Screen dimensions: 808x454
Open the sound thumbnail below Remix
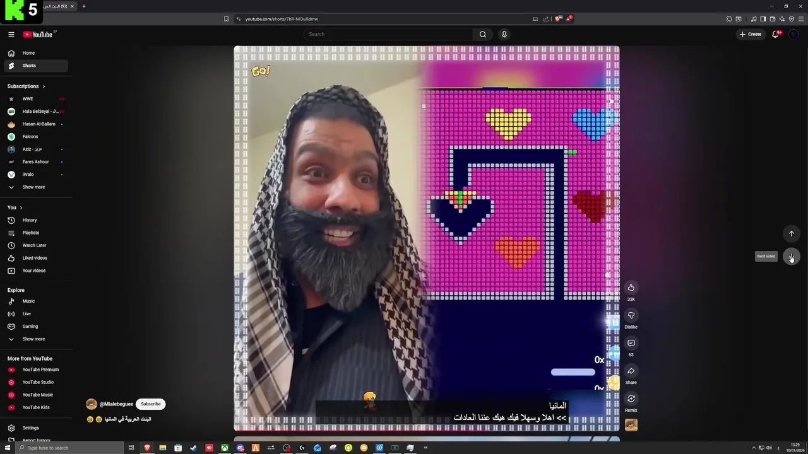point(631,426)
